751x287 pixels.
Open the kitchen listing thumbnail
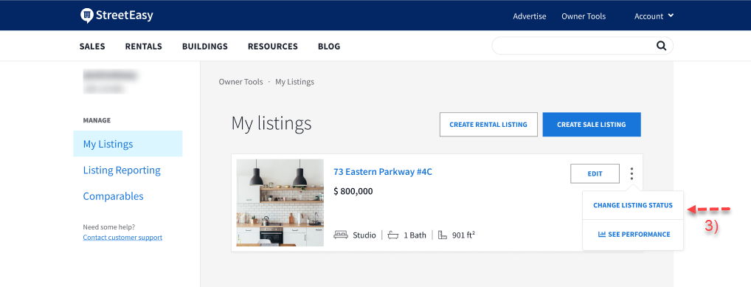[x=280, y=203]
